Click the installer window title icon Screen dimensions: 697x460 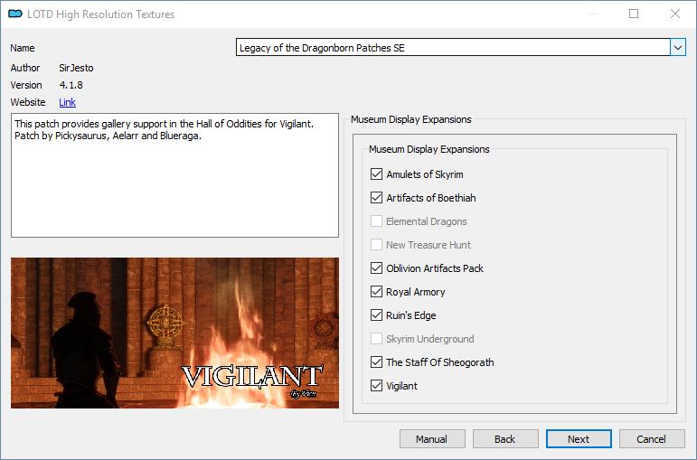[15, 14]
